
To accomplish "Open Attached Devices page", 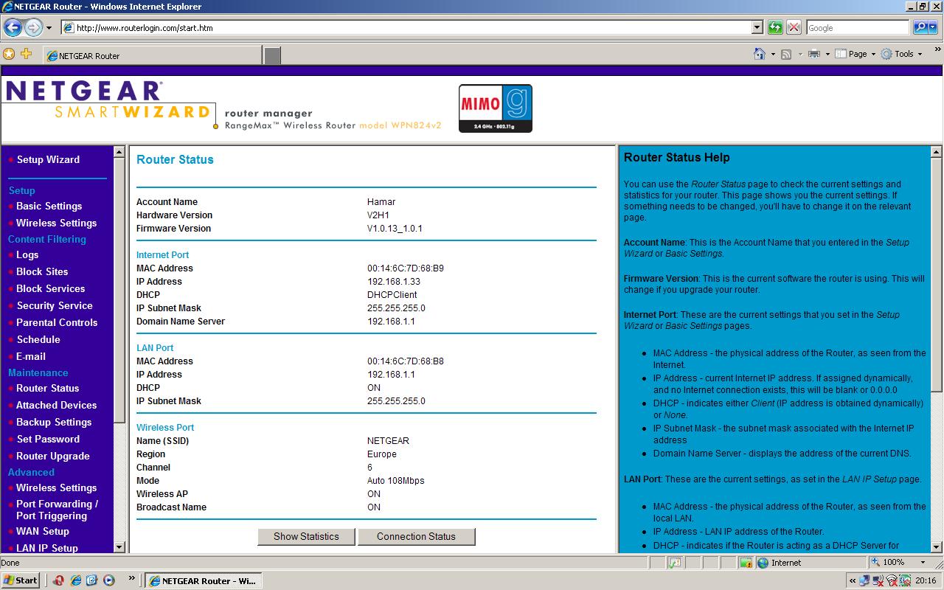I will (56, 405).
